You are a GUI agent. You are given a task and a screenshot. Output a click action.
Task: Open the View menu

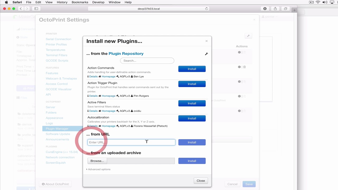click(49, 2)
